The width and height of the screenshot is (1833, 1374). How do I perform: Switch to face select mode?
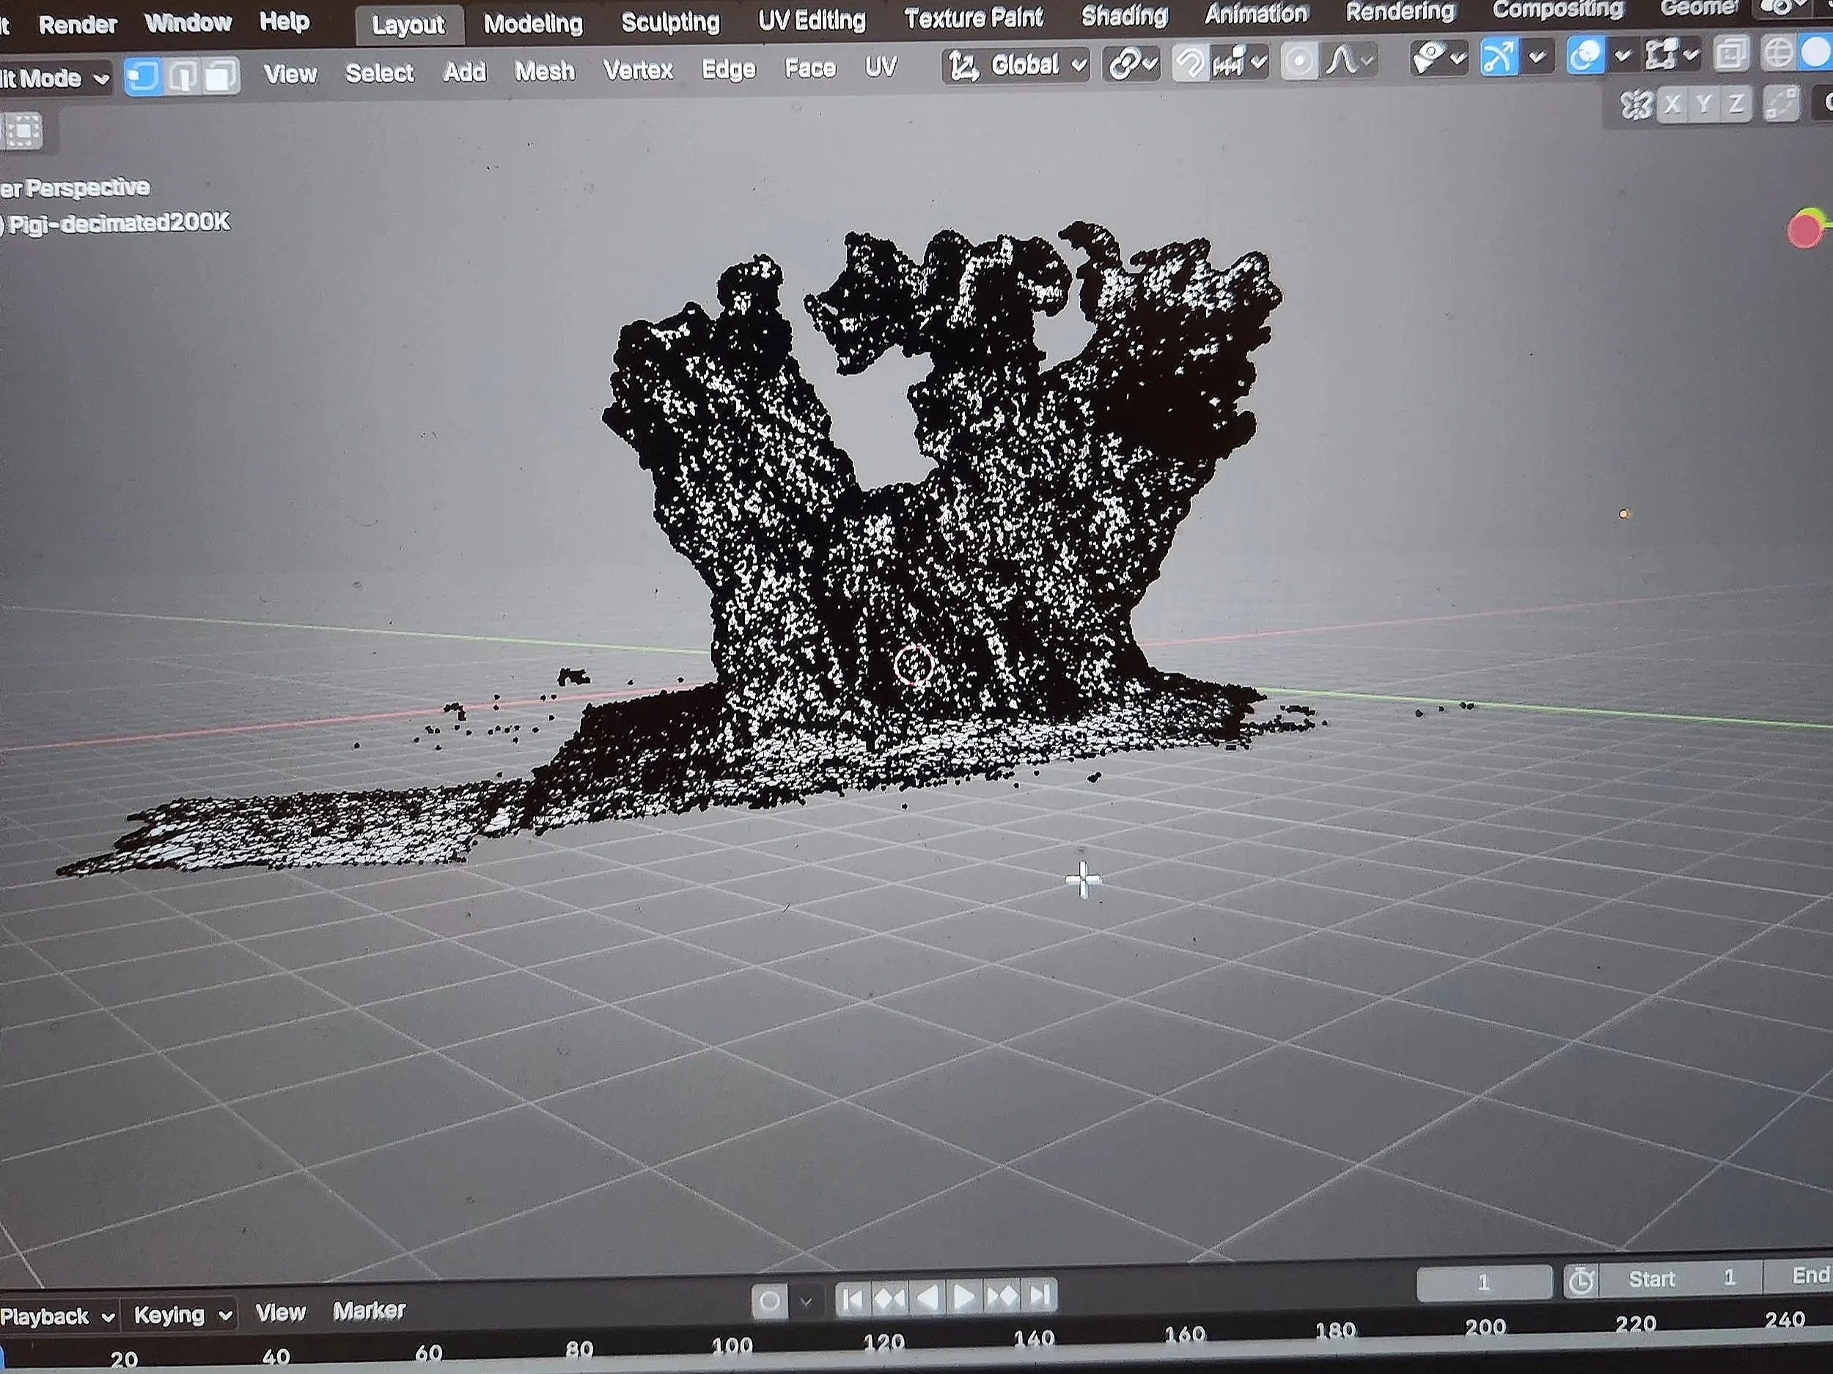[x=220, y=77]
